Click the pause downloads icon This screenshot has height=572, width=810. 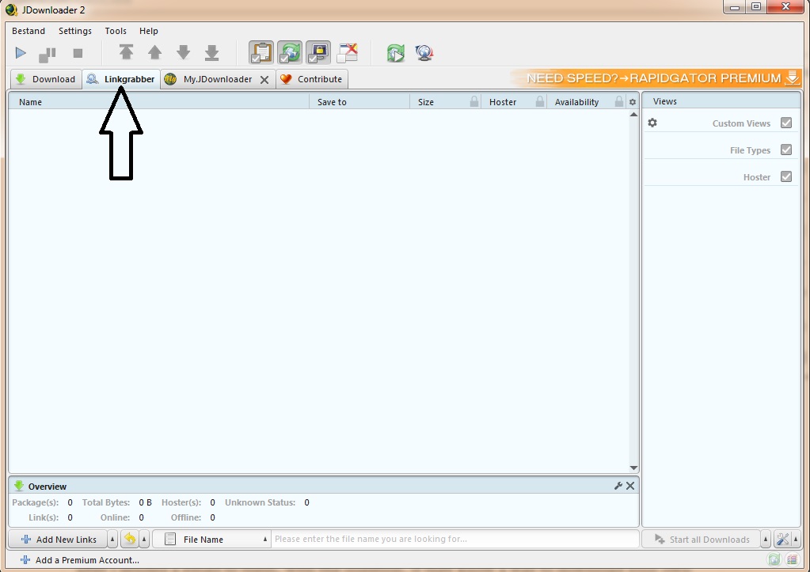48,54
